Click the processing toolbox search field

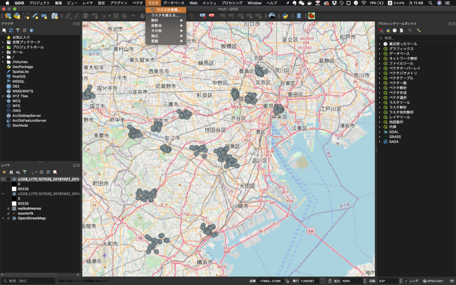[x=416, y=38]
